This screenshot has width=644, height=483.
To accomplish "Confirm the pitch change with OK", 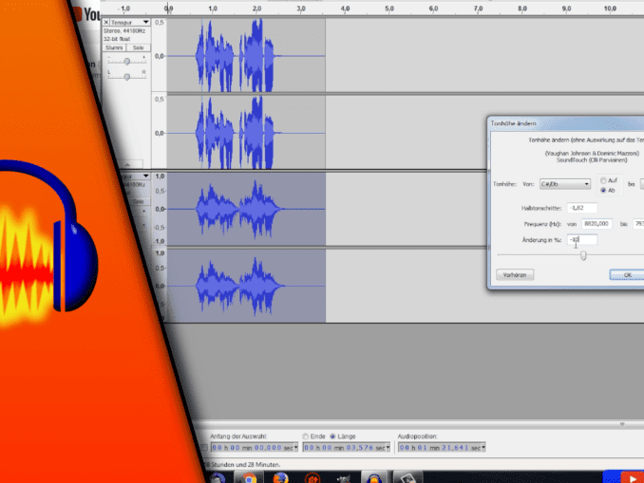I will [627, 274].
